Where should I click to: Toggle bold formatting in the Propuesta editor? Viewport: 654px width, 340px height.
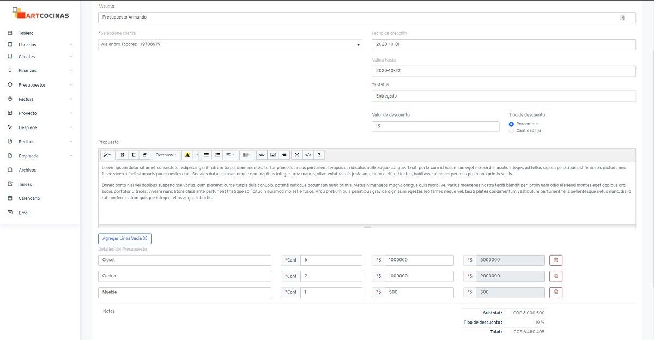point(123,155)
